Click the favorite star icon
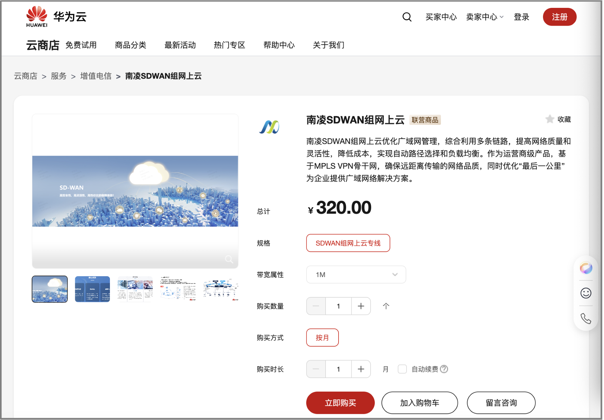This screenshot has width=604, height=420. click(550, 119)
